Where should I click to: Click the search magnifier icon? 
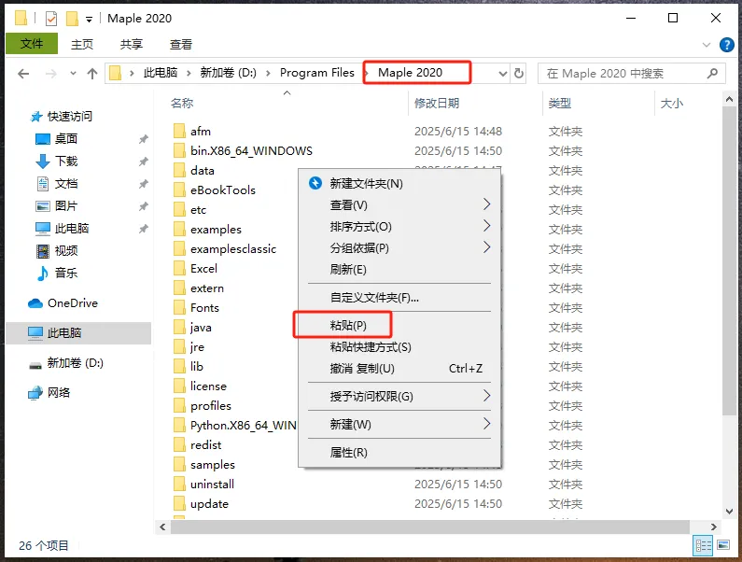(712, 74)
